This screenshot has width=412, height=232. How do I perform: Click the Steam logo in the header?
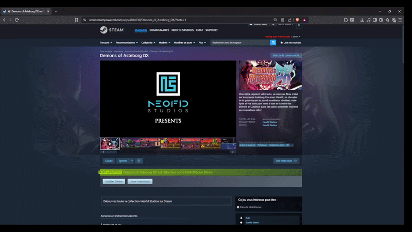pyautogui.click(x=112, y=30)
